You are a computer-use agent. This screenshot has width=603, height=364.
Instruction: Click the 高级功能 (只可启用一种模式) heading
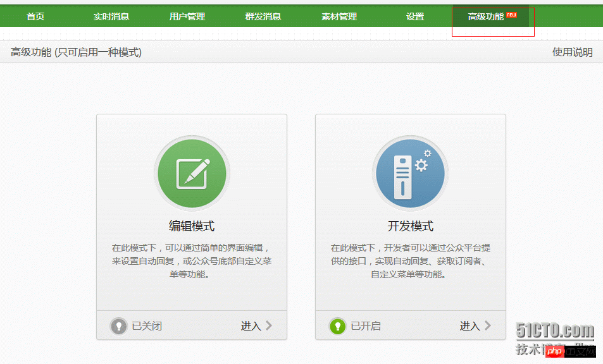[76, 52]
